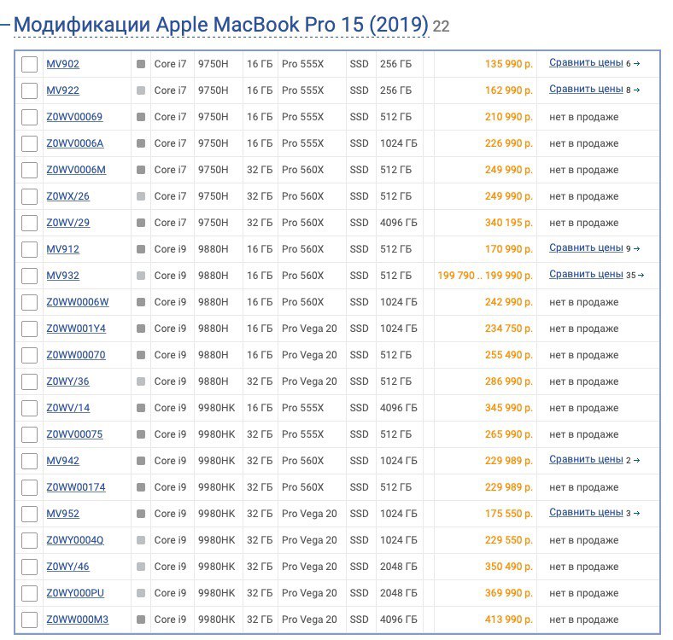Open the Z0WW001Y4 model link
The image size is (673, 640).
point(76,329)
